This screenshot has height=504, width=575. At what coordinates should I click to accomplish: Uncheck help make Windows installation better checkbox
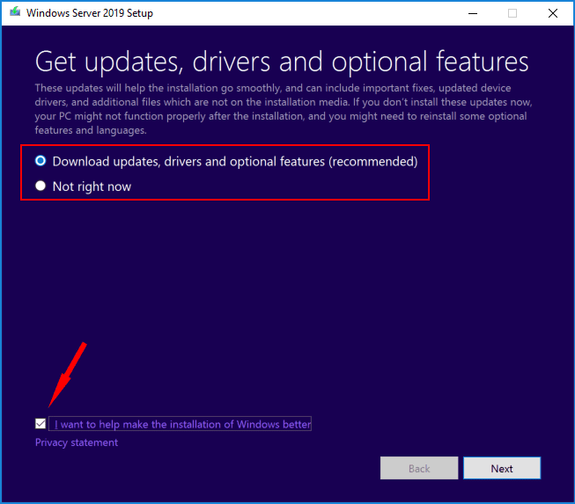[41, 424]
